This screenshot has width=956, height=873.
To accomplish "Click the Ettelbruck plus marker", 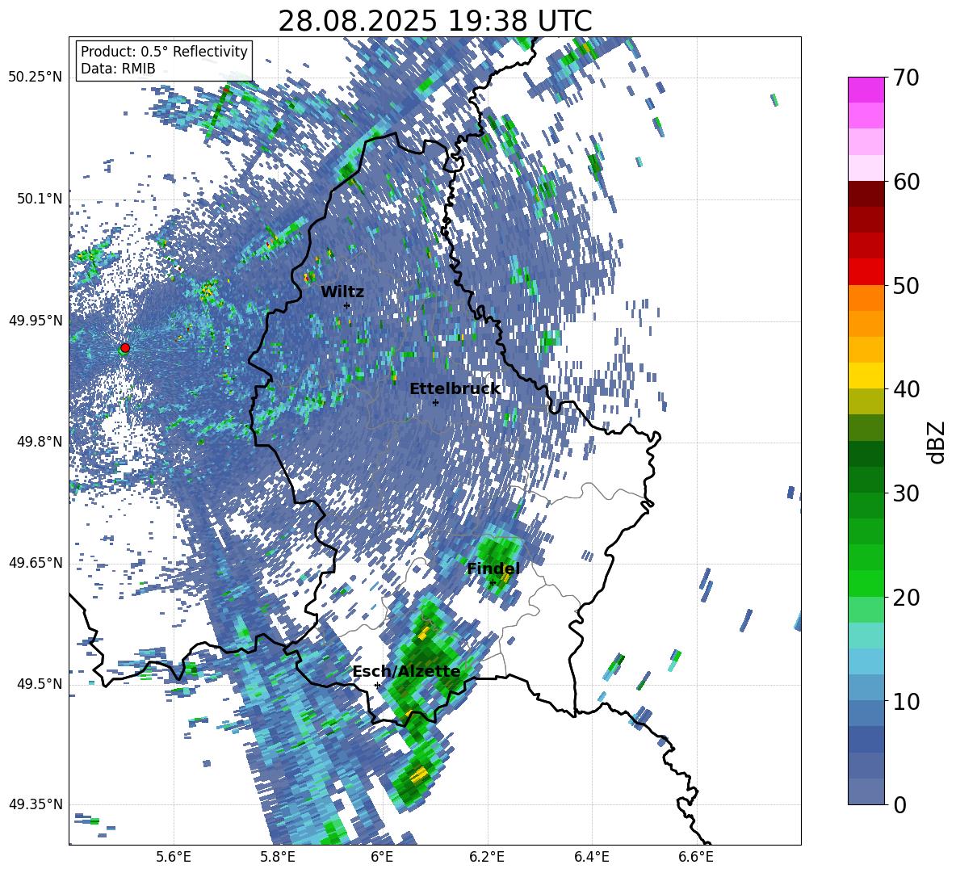I will click(435, 402).
